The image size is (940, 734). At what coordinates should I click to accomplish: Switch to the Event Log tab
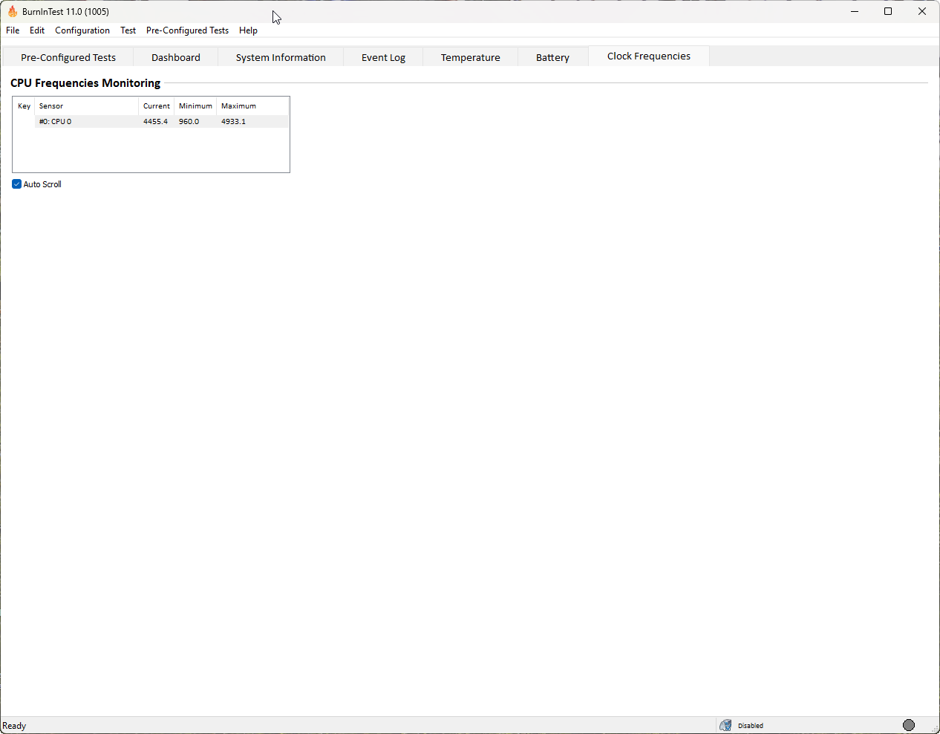pyautogui.click(x=383, y=57)
